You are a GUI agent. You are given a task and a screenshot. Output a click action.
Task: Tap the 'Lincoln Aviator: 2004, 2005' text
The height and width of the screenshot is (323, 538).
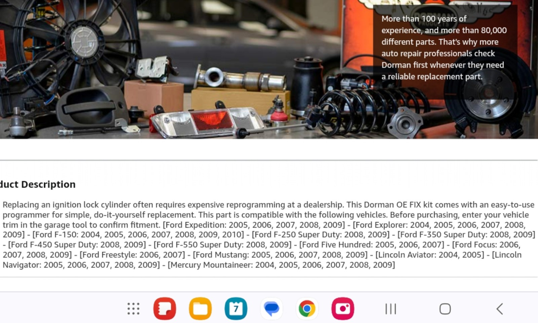430,255
